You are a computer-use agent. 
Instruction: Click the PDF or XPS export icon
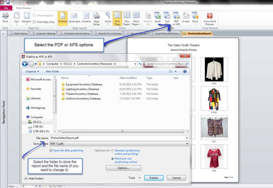(x=176, y=18)
